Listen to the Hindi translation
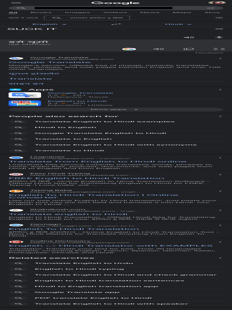 (159, 49)
